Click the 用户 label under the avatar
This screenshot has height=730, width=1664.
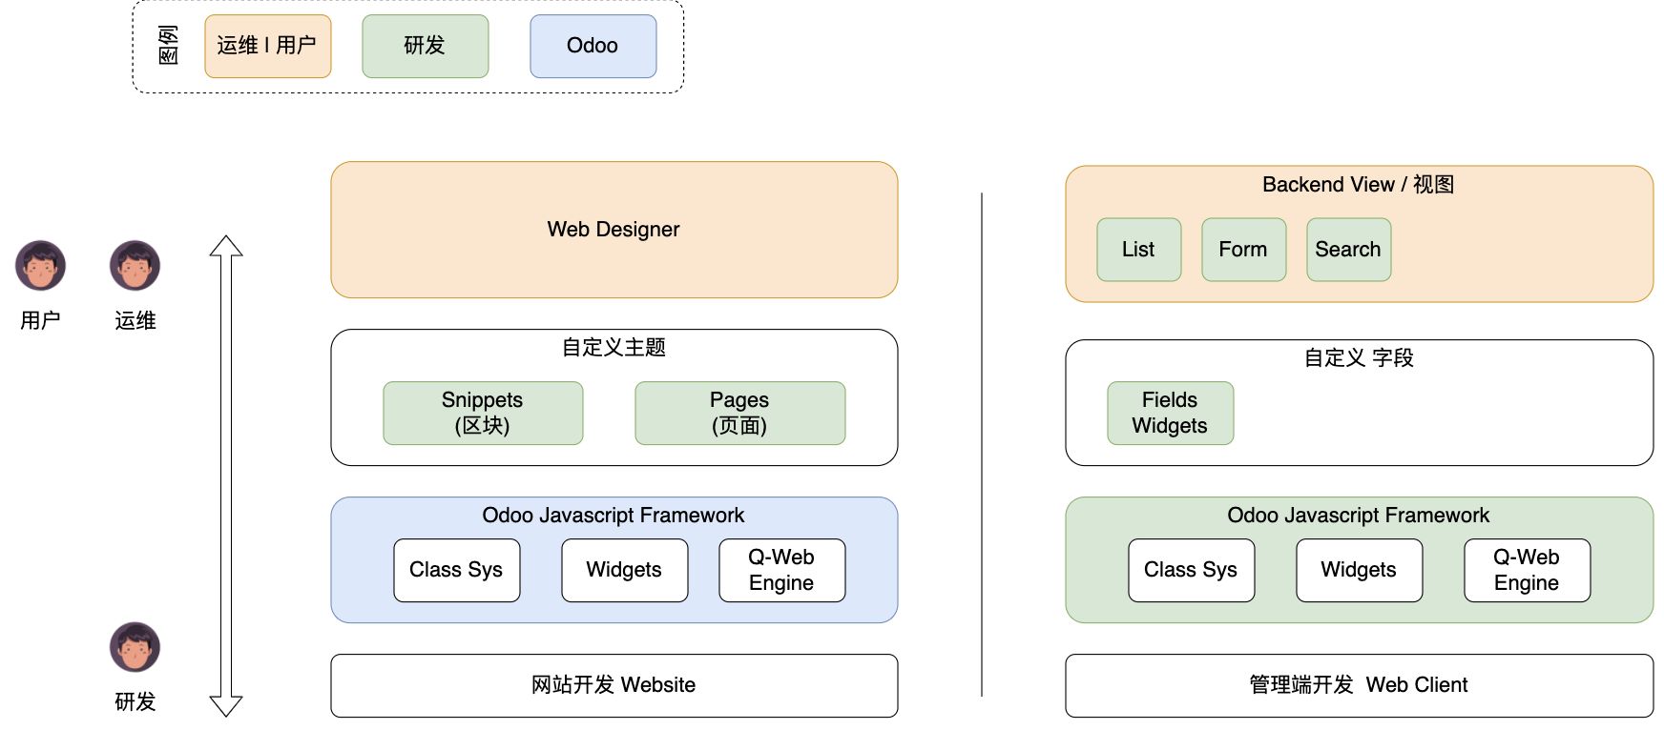(40, 320)
